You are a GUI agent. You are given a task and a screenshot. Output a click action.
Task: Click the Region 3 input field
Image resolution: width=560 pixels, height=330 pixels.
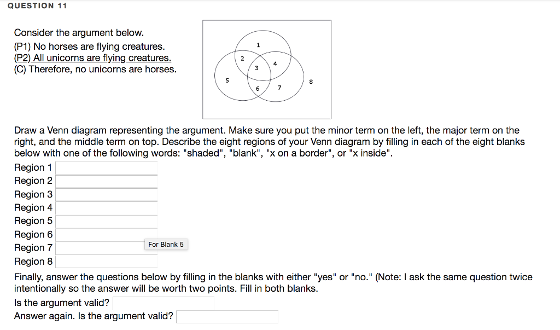(x=107, y=194)
